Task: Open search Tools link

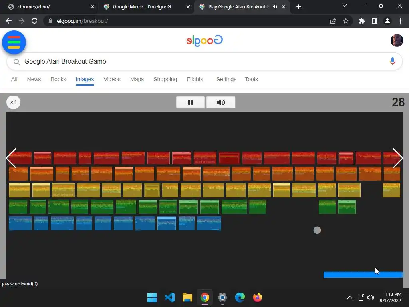Action: coord(252,79)
